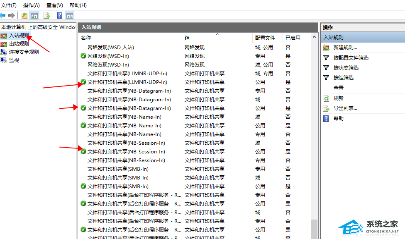Click 导出列表... in the actions pane
Viewport: 405px width, 239px height.
click(345, 108)
